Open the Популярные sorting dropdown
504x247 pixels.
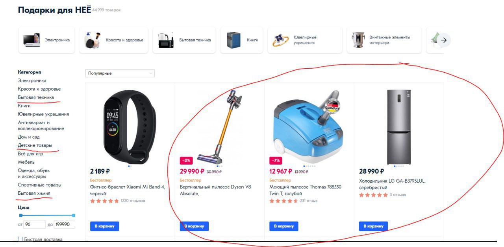(120, 73)
